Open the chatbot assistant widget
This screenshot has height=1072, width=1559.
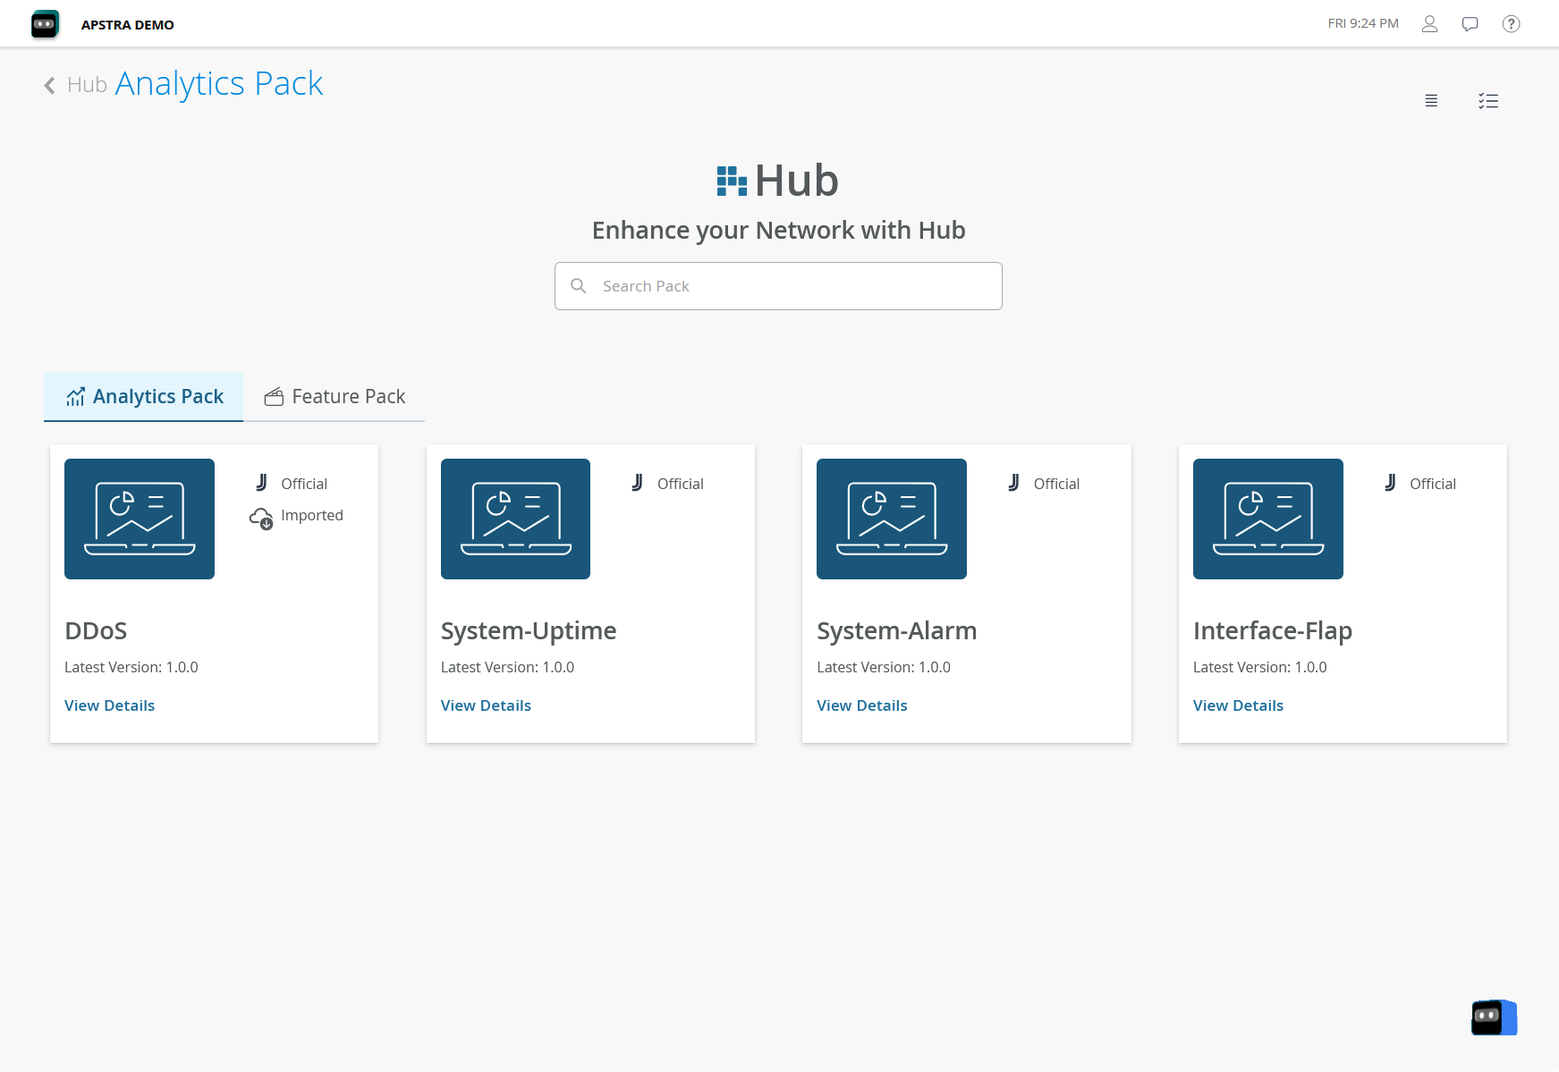1494,1017
